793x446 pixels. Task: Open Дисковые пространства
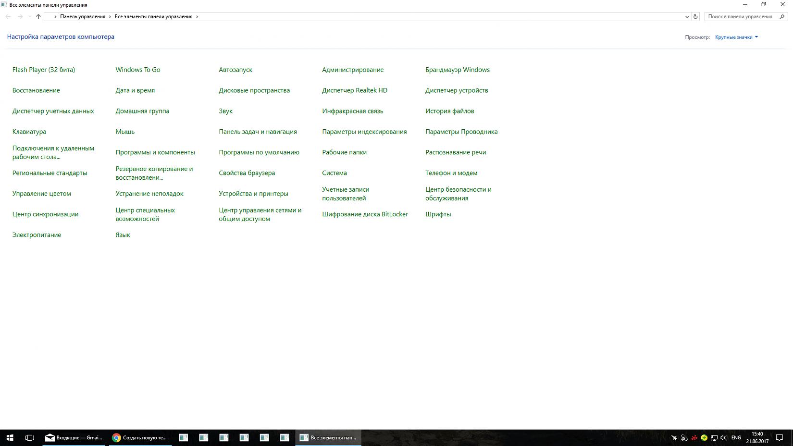point(254,90)
